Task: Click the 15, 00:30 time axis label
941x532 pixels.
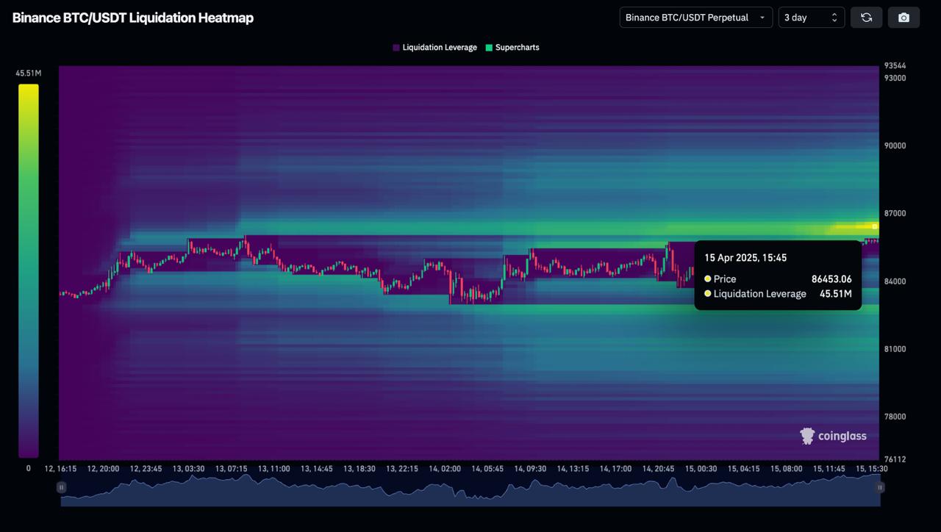Action: click(x=701, y=468)
